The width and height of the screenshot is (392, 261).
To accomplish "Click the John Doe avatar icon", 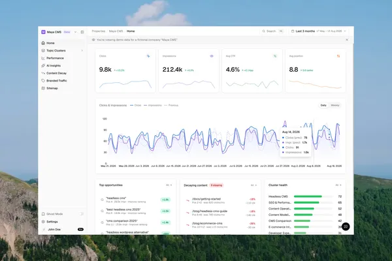I will point(44,229).
